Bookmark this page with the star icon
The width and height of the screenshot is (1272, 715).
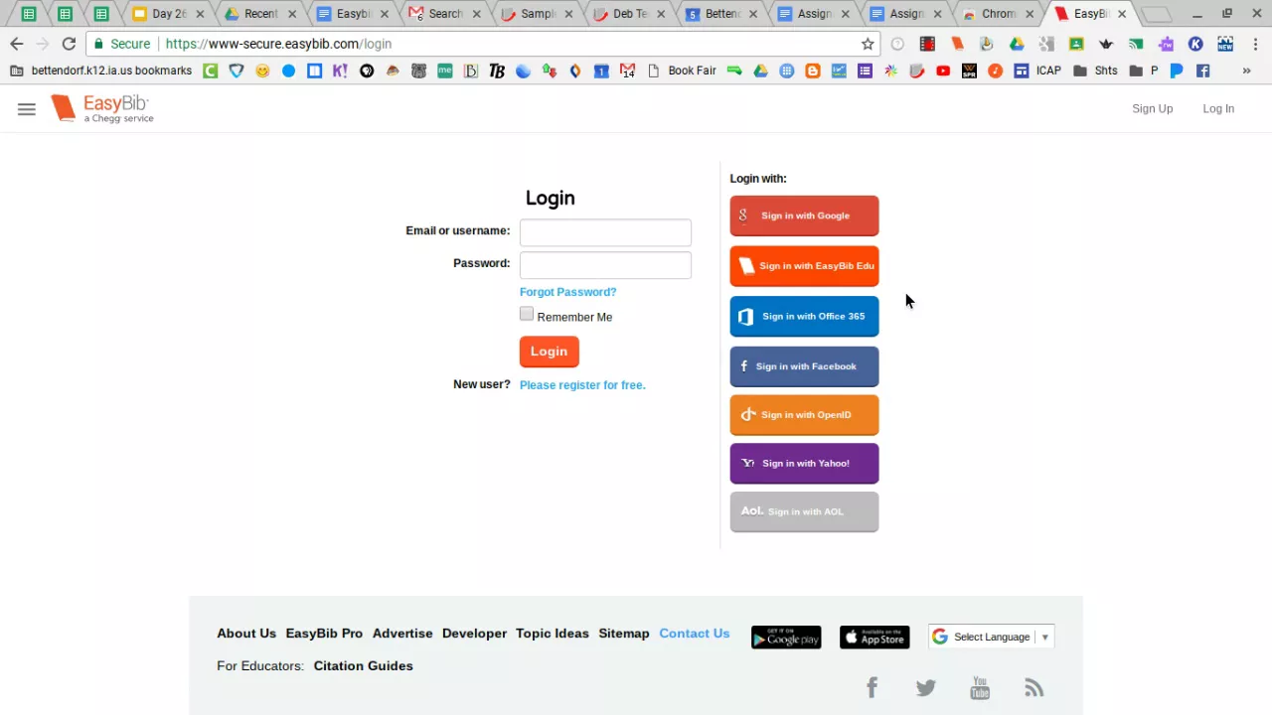[868, 44]
